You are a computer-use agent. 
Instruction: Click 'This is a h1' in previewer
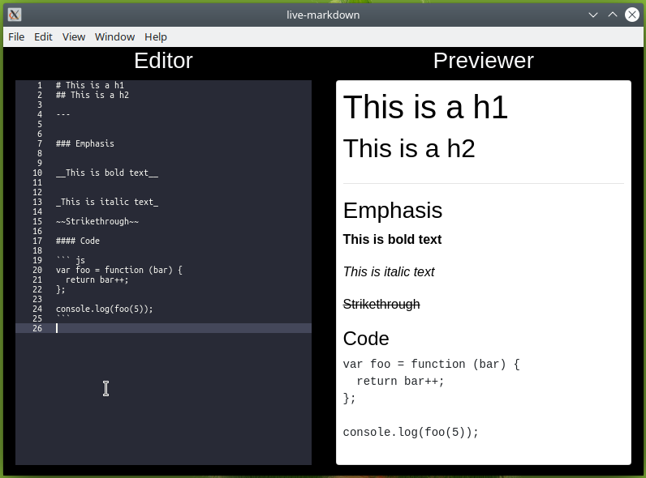pyautogui.click(x=425, y=107)
